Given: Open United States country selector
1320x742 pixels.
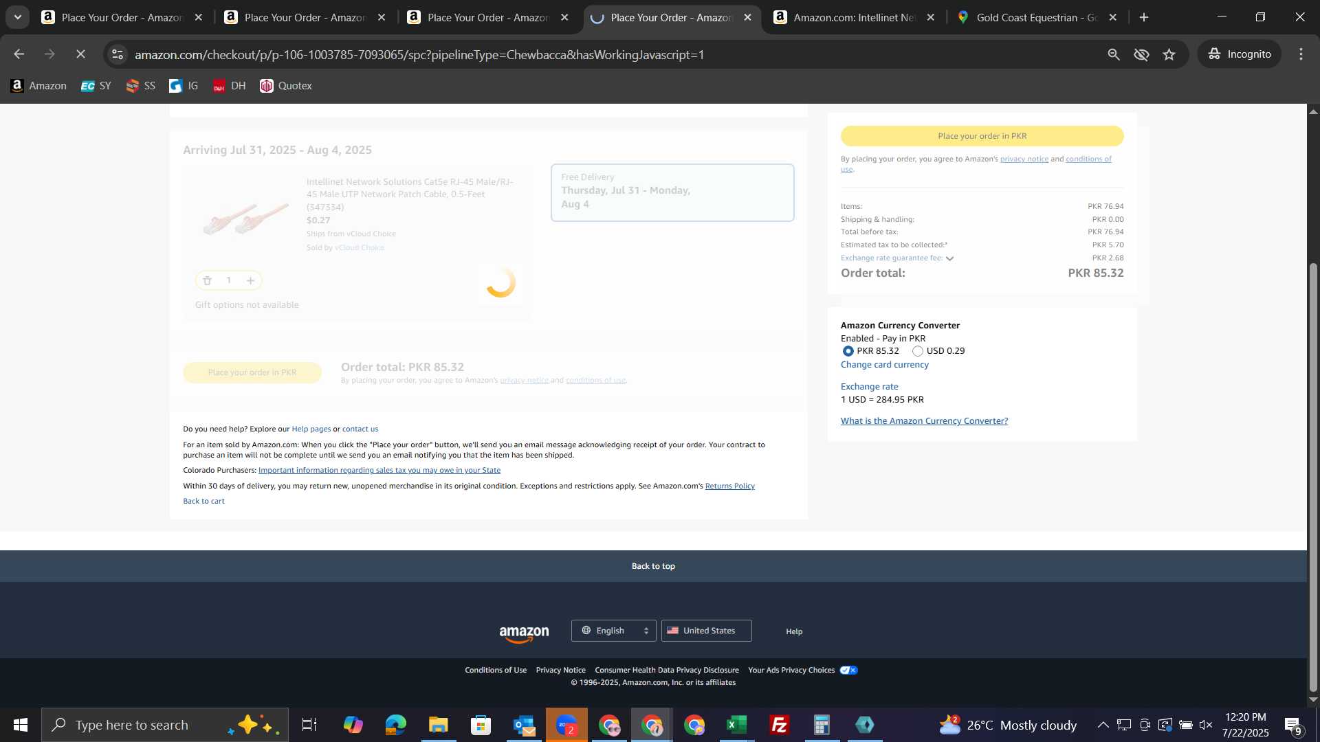Looking at the screenshot, I should coord(706,631).
